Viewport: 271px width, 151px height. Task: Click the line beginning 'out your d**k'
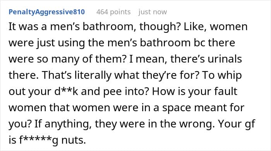click(x=123, y=92)
